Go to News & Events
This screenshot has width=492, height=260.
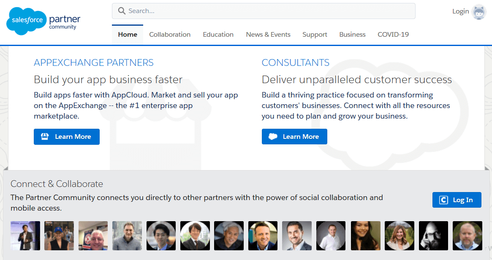(268, 35)
